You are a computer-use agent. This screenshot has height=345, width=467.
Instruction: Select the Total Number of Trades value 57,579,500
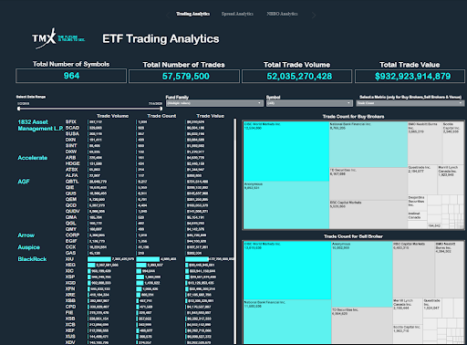click(x=185, y=76)
